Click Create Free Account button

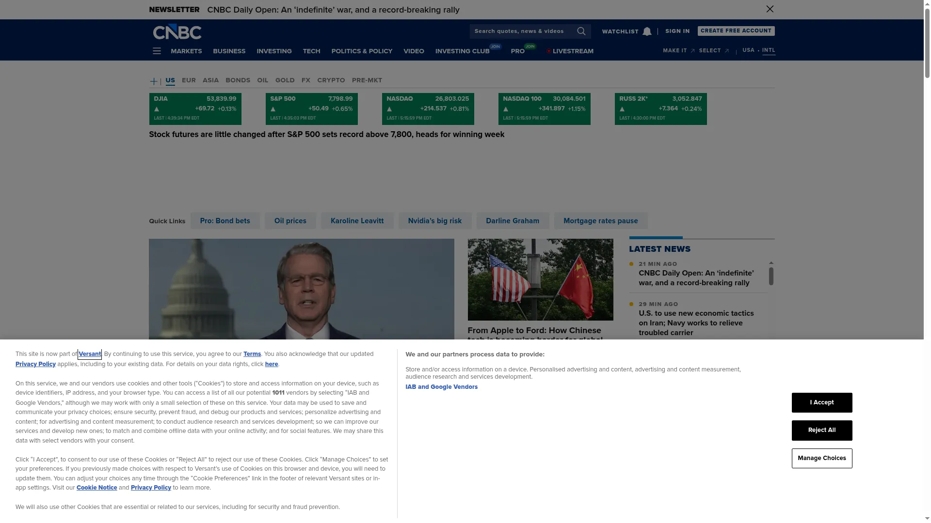point(736,31)
